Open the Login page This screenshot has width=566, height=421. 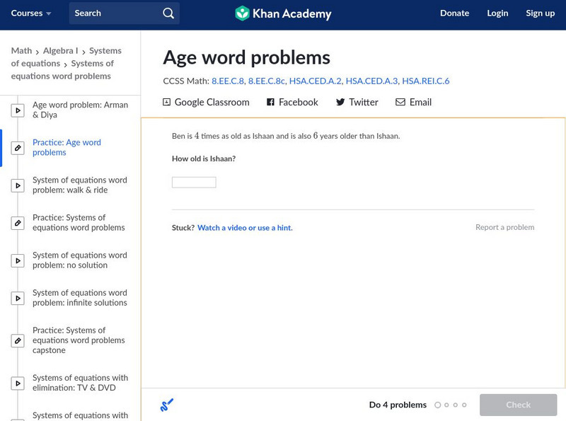(x=497, y=13)
